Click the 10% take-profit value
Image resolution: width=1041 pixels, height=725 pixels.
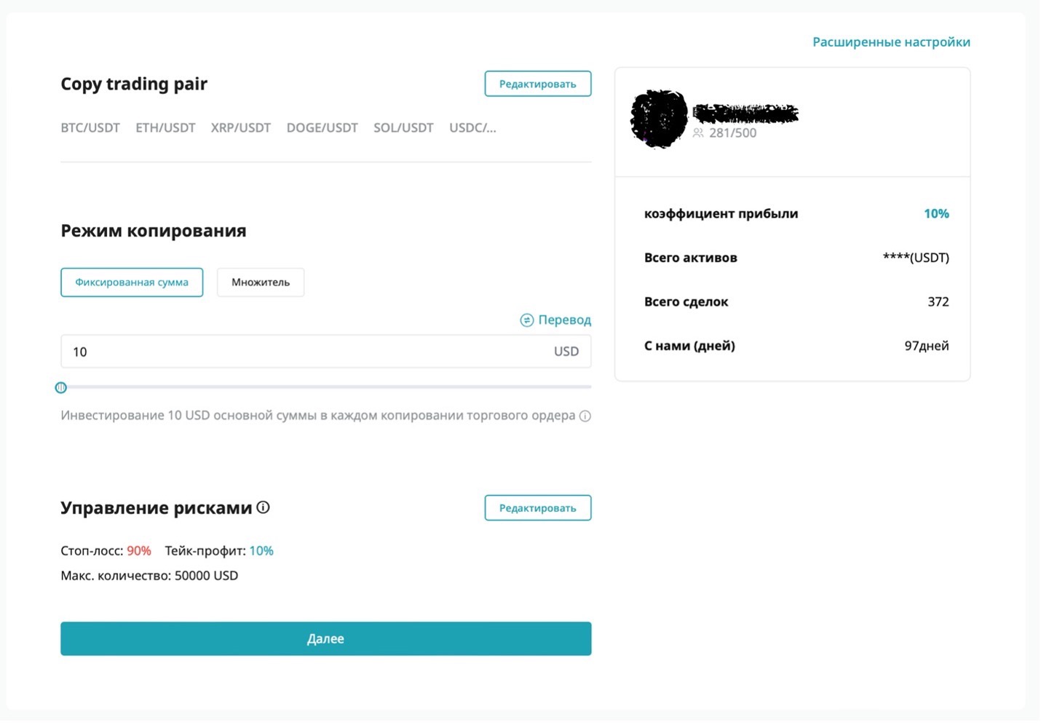point(261,551)
